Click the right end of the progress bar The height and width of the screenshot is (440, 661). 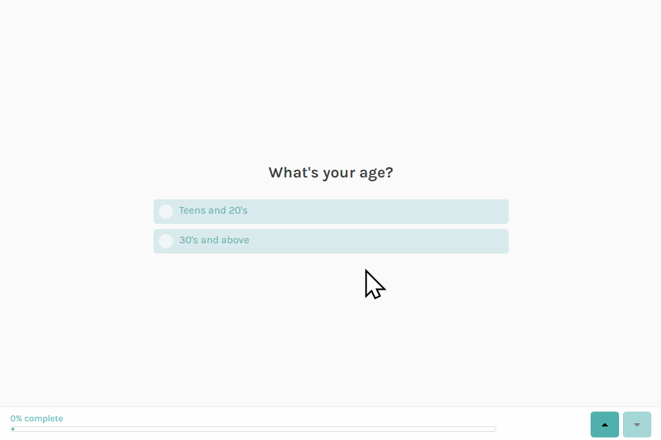pyautogui.click(x=494, y=429)
